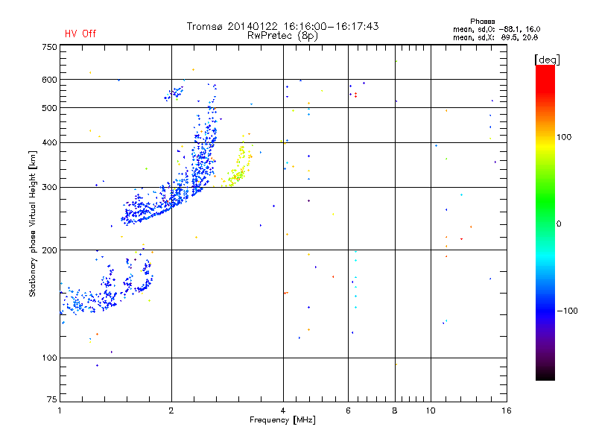596x447 pixels.
Task: Click the y-axis tick label "200"
Action: coord(49,250)
